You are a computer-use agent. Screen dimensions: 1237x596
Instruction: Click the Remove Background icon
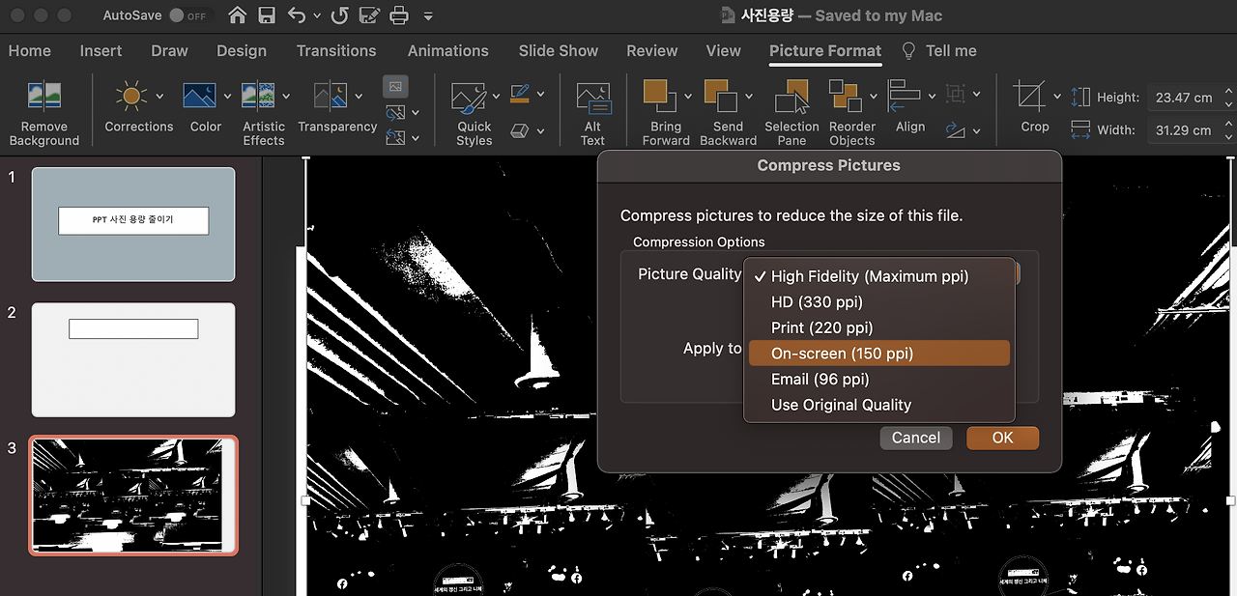point(44,96)
